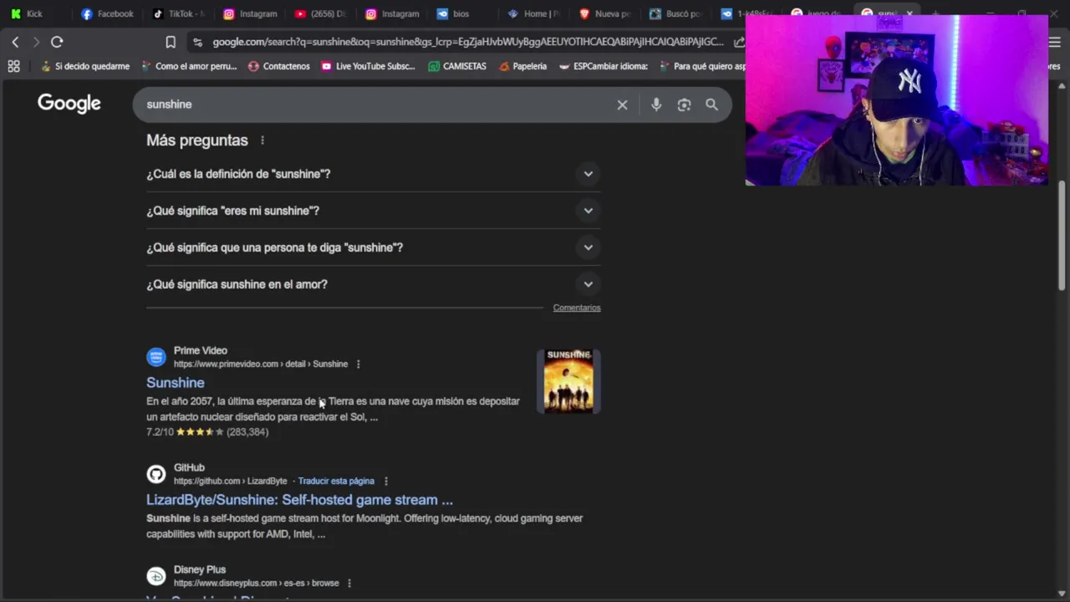Click the GitHub favicon
This screenshot has width=1070, height=602.
click(x=156, y=474)
